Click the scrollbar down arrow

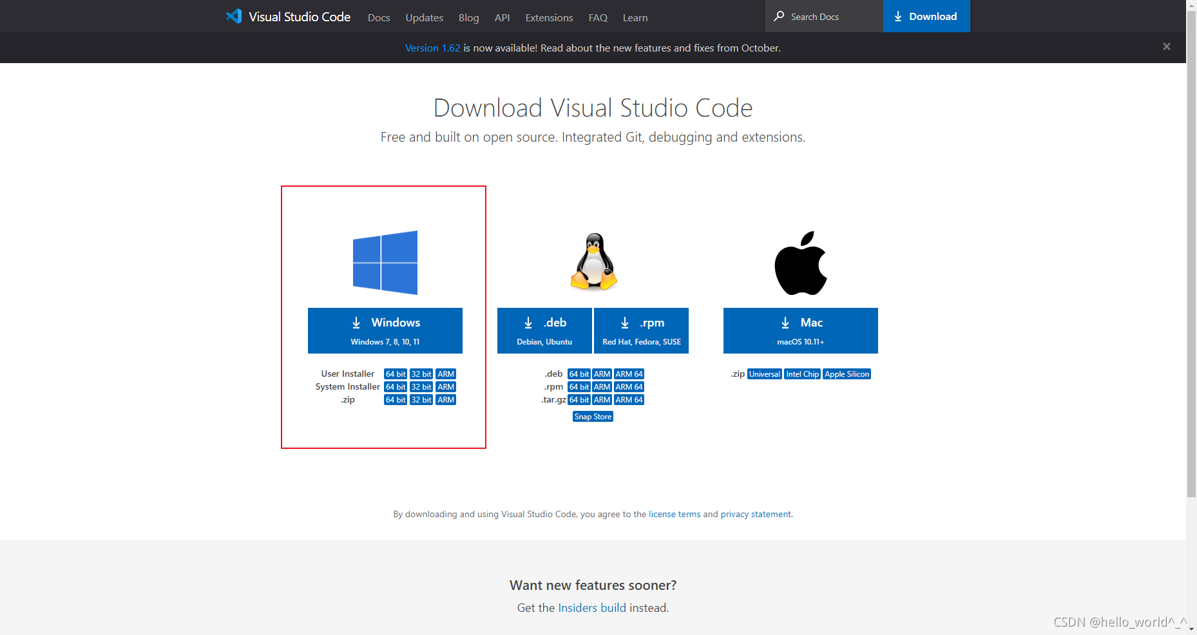click(x=1191, y=629)
